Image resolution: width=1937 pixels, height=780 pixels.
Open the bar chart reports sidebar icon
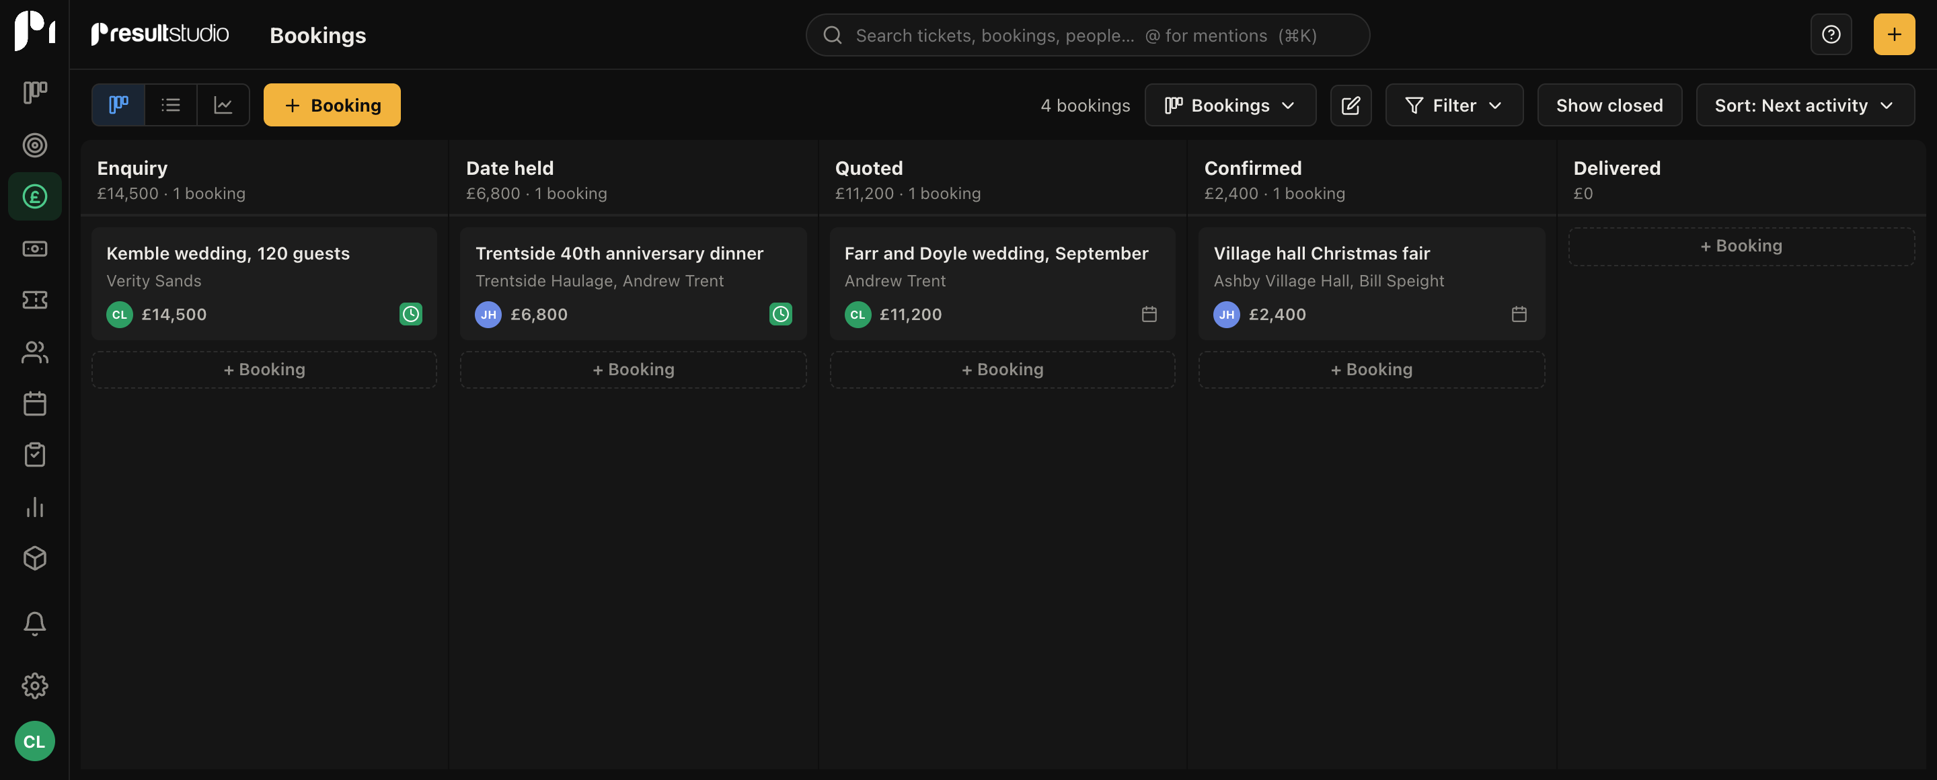[34, 506]
